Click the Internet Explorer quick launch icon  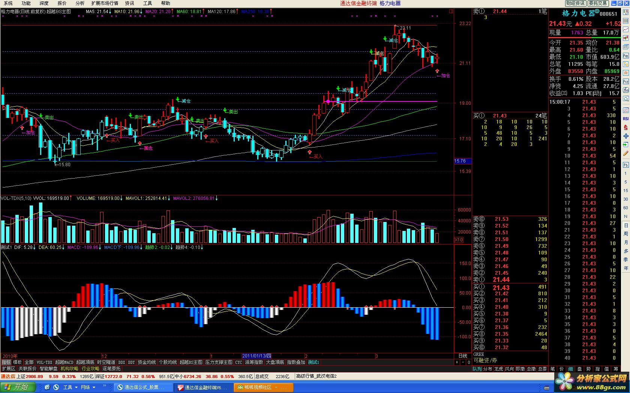(x=47, y=387)
